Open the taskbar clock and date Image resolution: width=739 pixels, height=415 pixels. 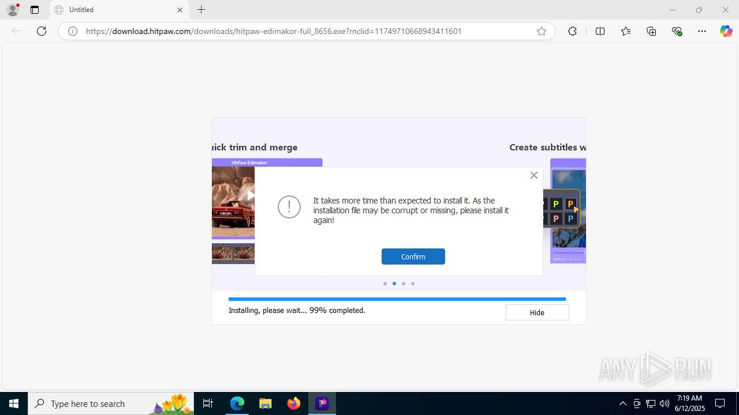coord(689,403)
